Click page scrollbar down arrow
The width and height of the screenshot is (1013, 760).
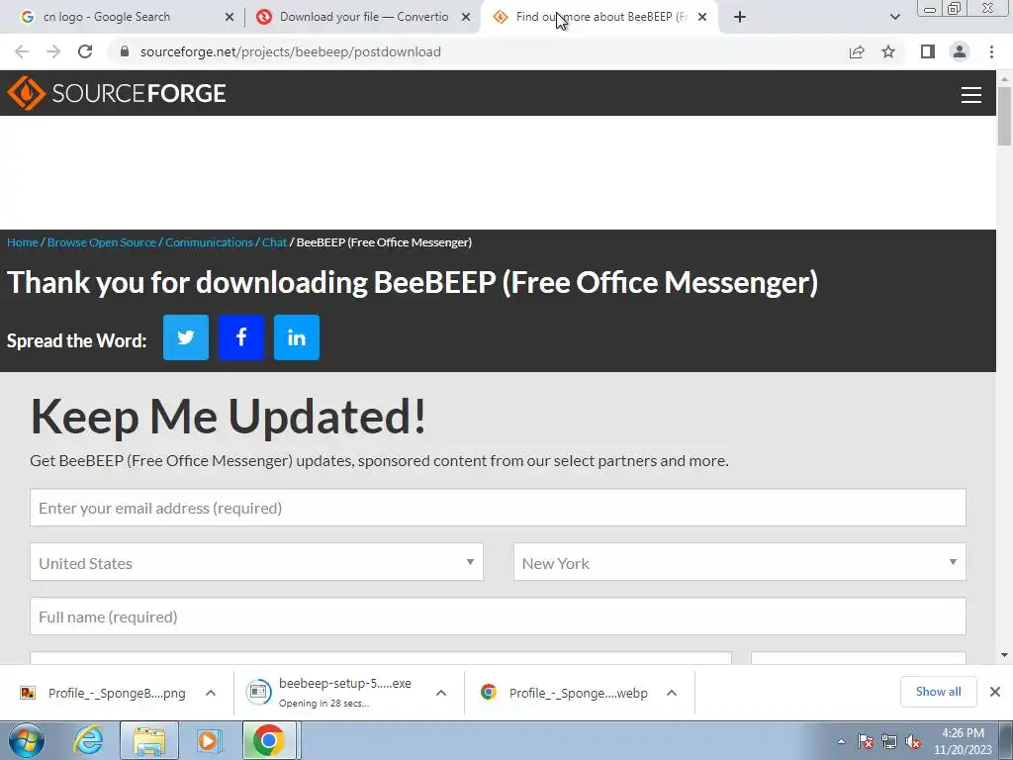(x=1004, y=655)
